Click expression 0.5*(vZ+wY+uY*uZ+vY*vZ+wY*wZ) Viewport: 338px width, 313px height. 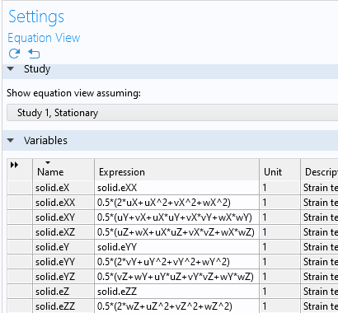click(176, 277)
